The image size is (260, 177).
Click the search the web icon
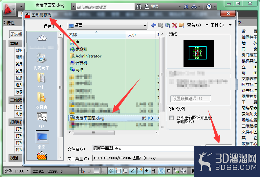[x=168, y=25]
